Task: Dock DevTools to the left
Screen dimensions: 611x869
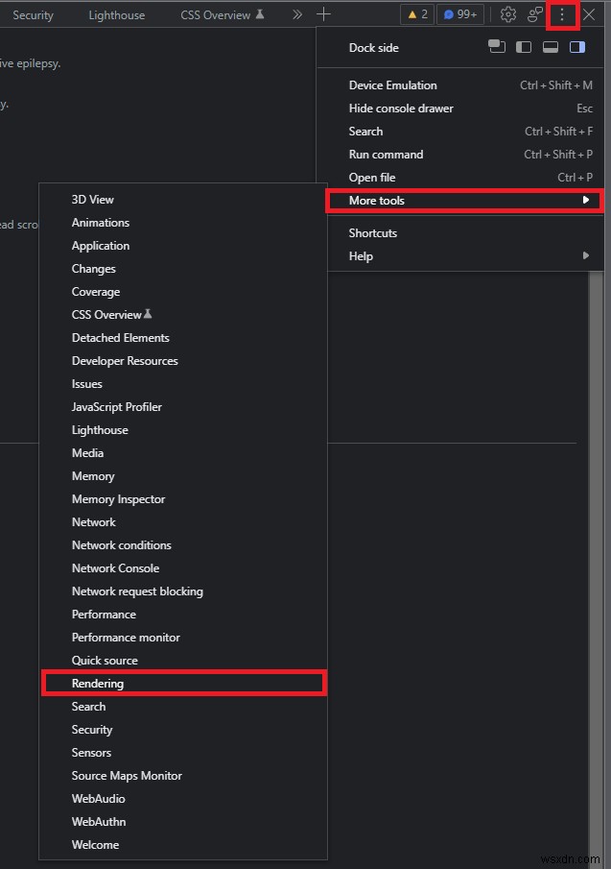Action: click(523, 47)
